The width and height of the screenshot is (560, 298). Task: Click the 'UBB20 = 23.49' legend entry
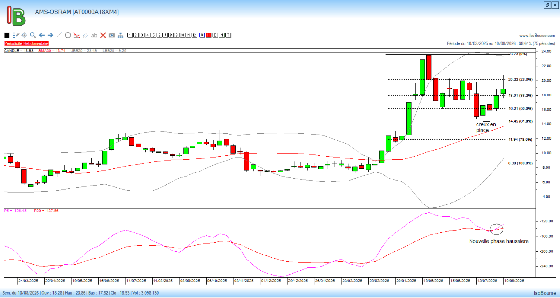coord(84,51)
